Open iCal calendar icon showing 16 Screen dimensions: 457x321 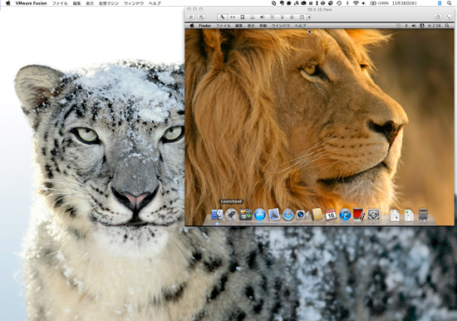[331, 215]
